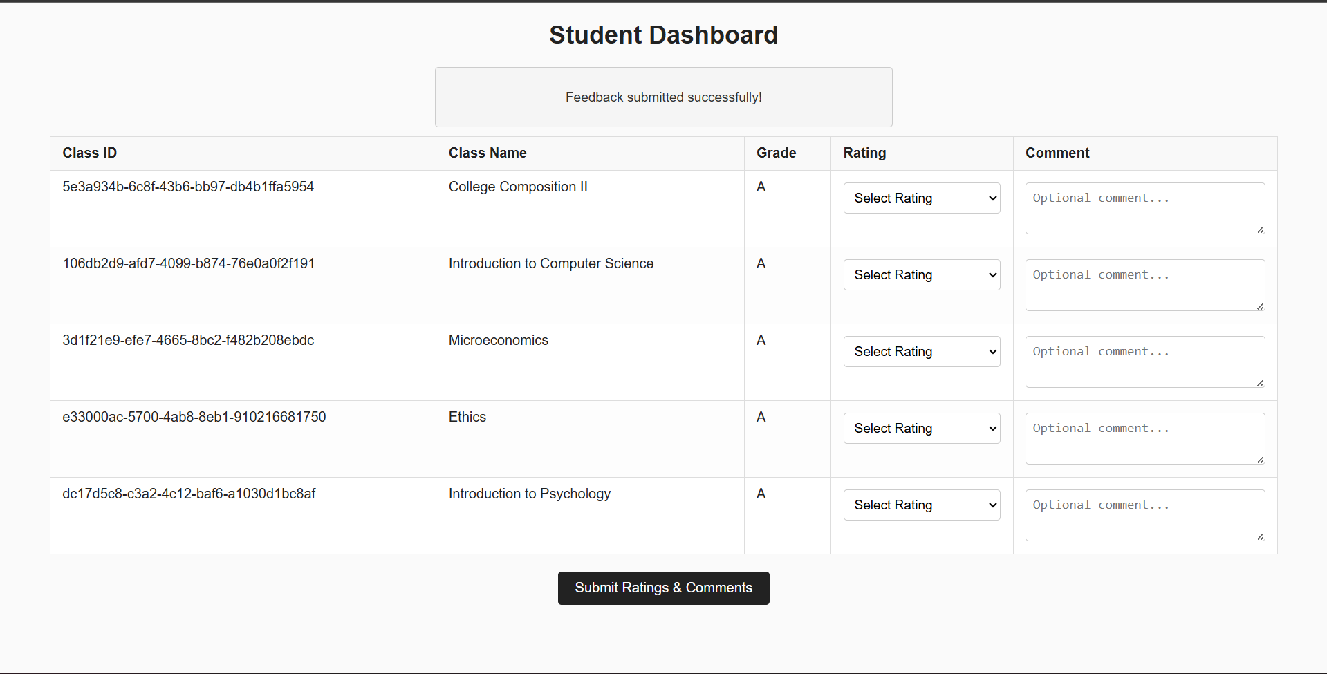Click the Student Dashboard heading

point(663,35)
